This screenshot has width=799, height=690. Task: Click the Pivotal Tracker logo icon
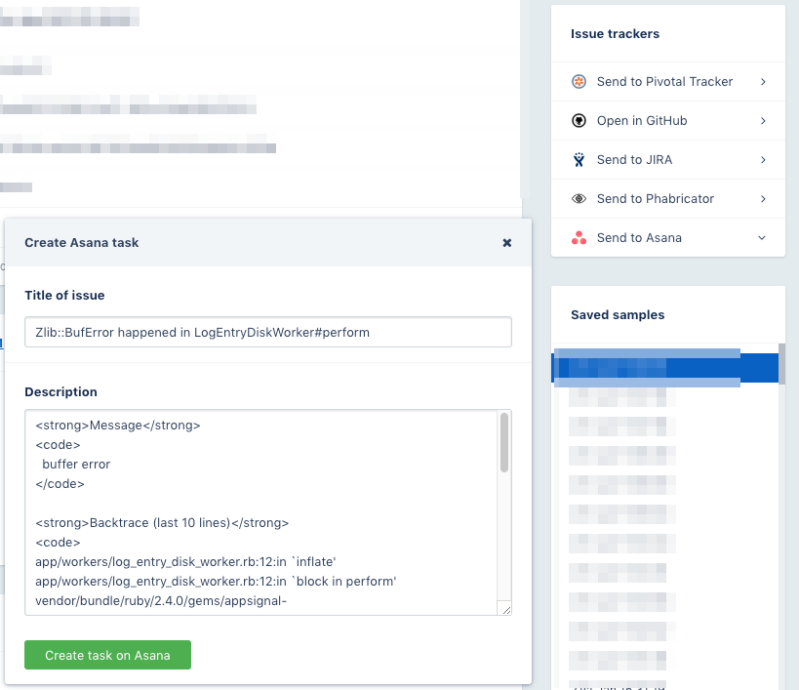579,82
